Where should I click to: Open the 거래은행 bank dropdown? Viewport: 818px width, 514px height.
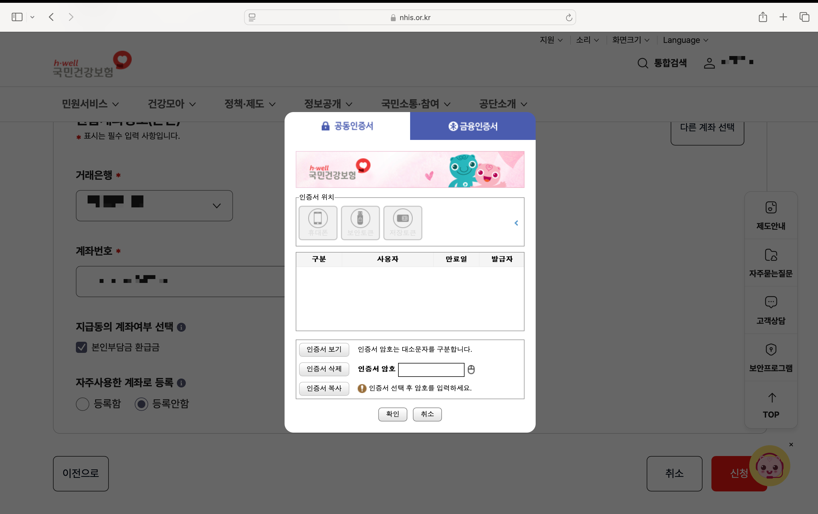pos(154,206)
